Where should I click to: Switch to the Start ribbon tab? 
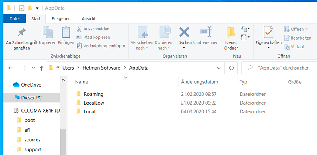36,18
